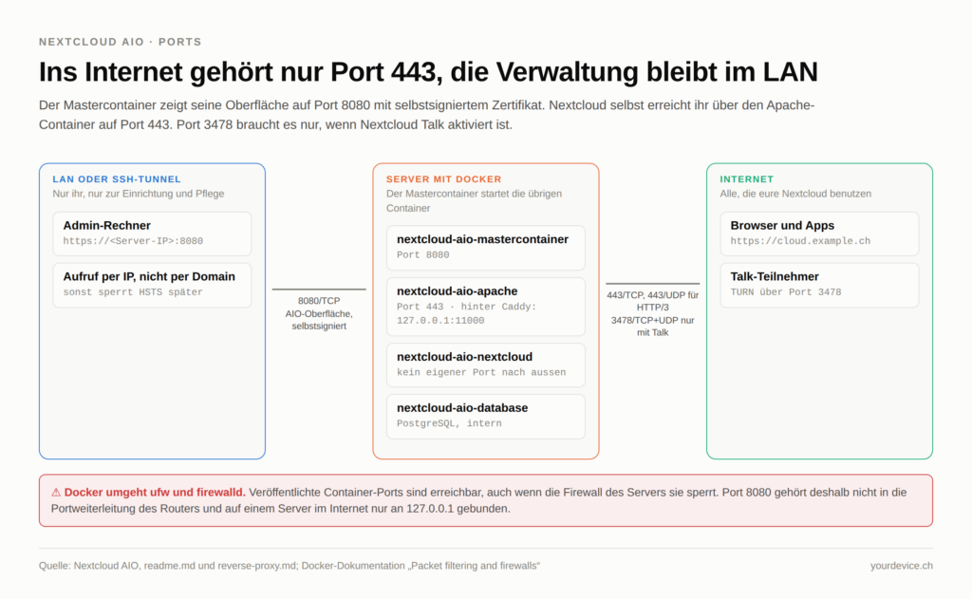Click 'TURN über Port 3478' text

click(x=785, y=292)
